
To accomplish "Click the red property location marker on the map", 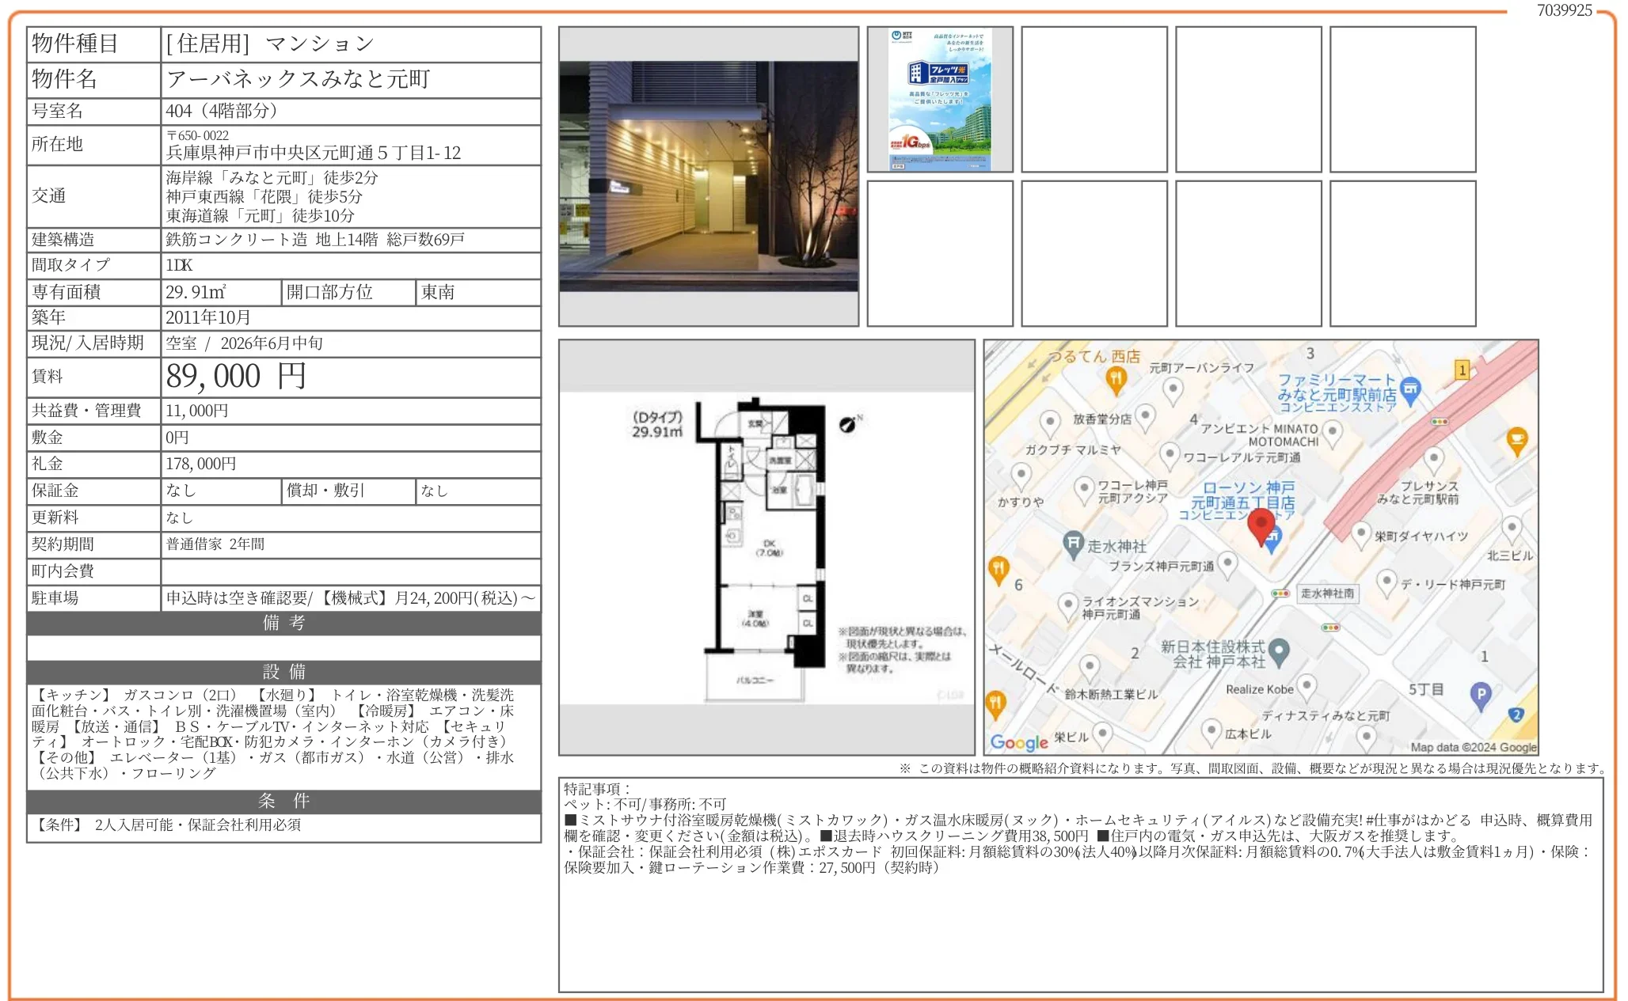I will [x=1262, y=521].
